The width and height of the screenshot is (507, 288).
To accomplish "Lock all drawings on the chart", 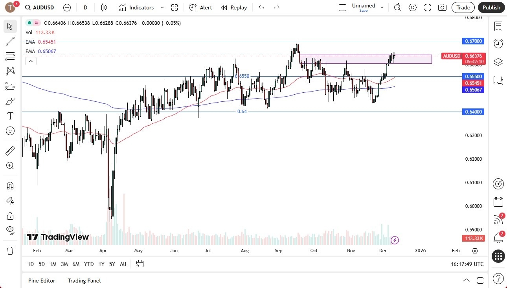I will 10,216.
